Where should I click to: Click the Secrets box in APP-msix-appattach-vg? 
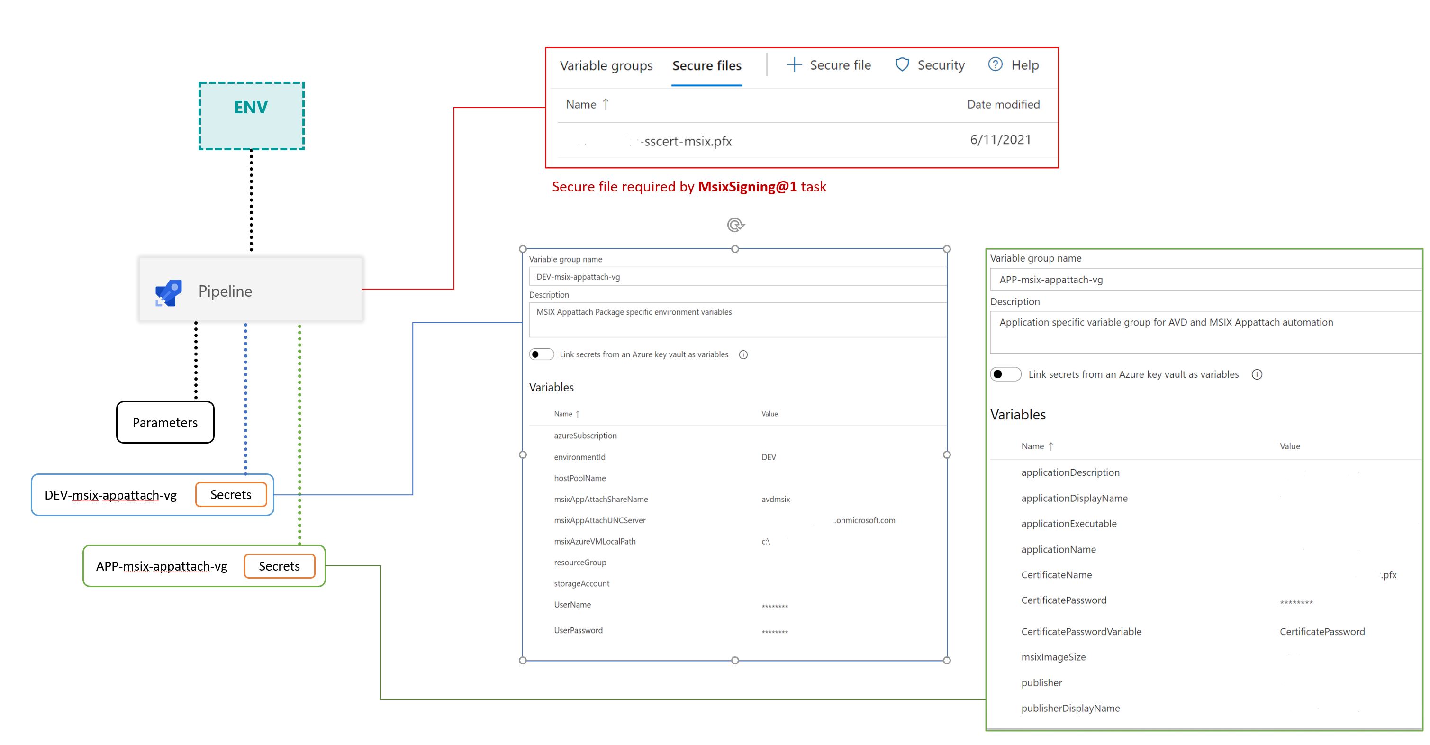pos(279,566)
